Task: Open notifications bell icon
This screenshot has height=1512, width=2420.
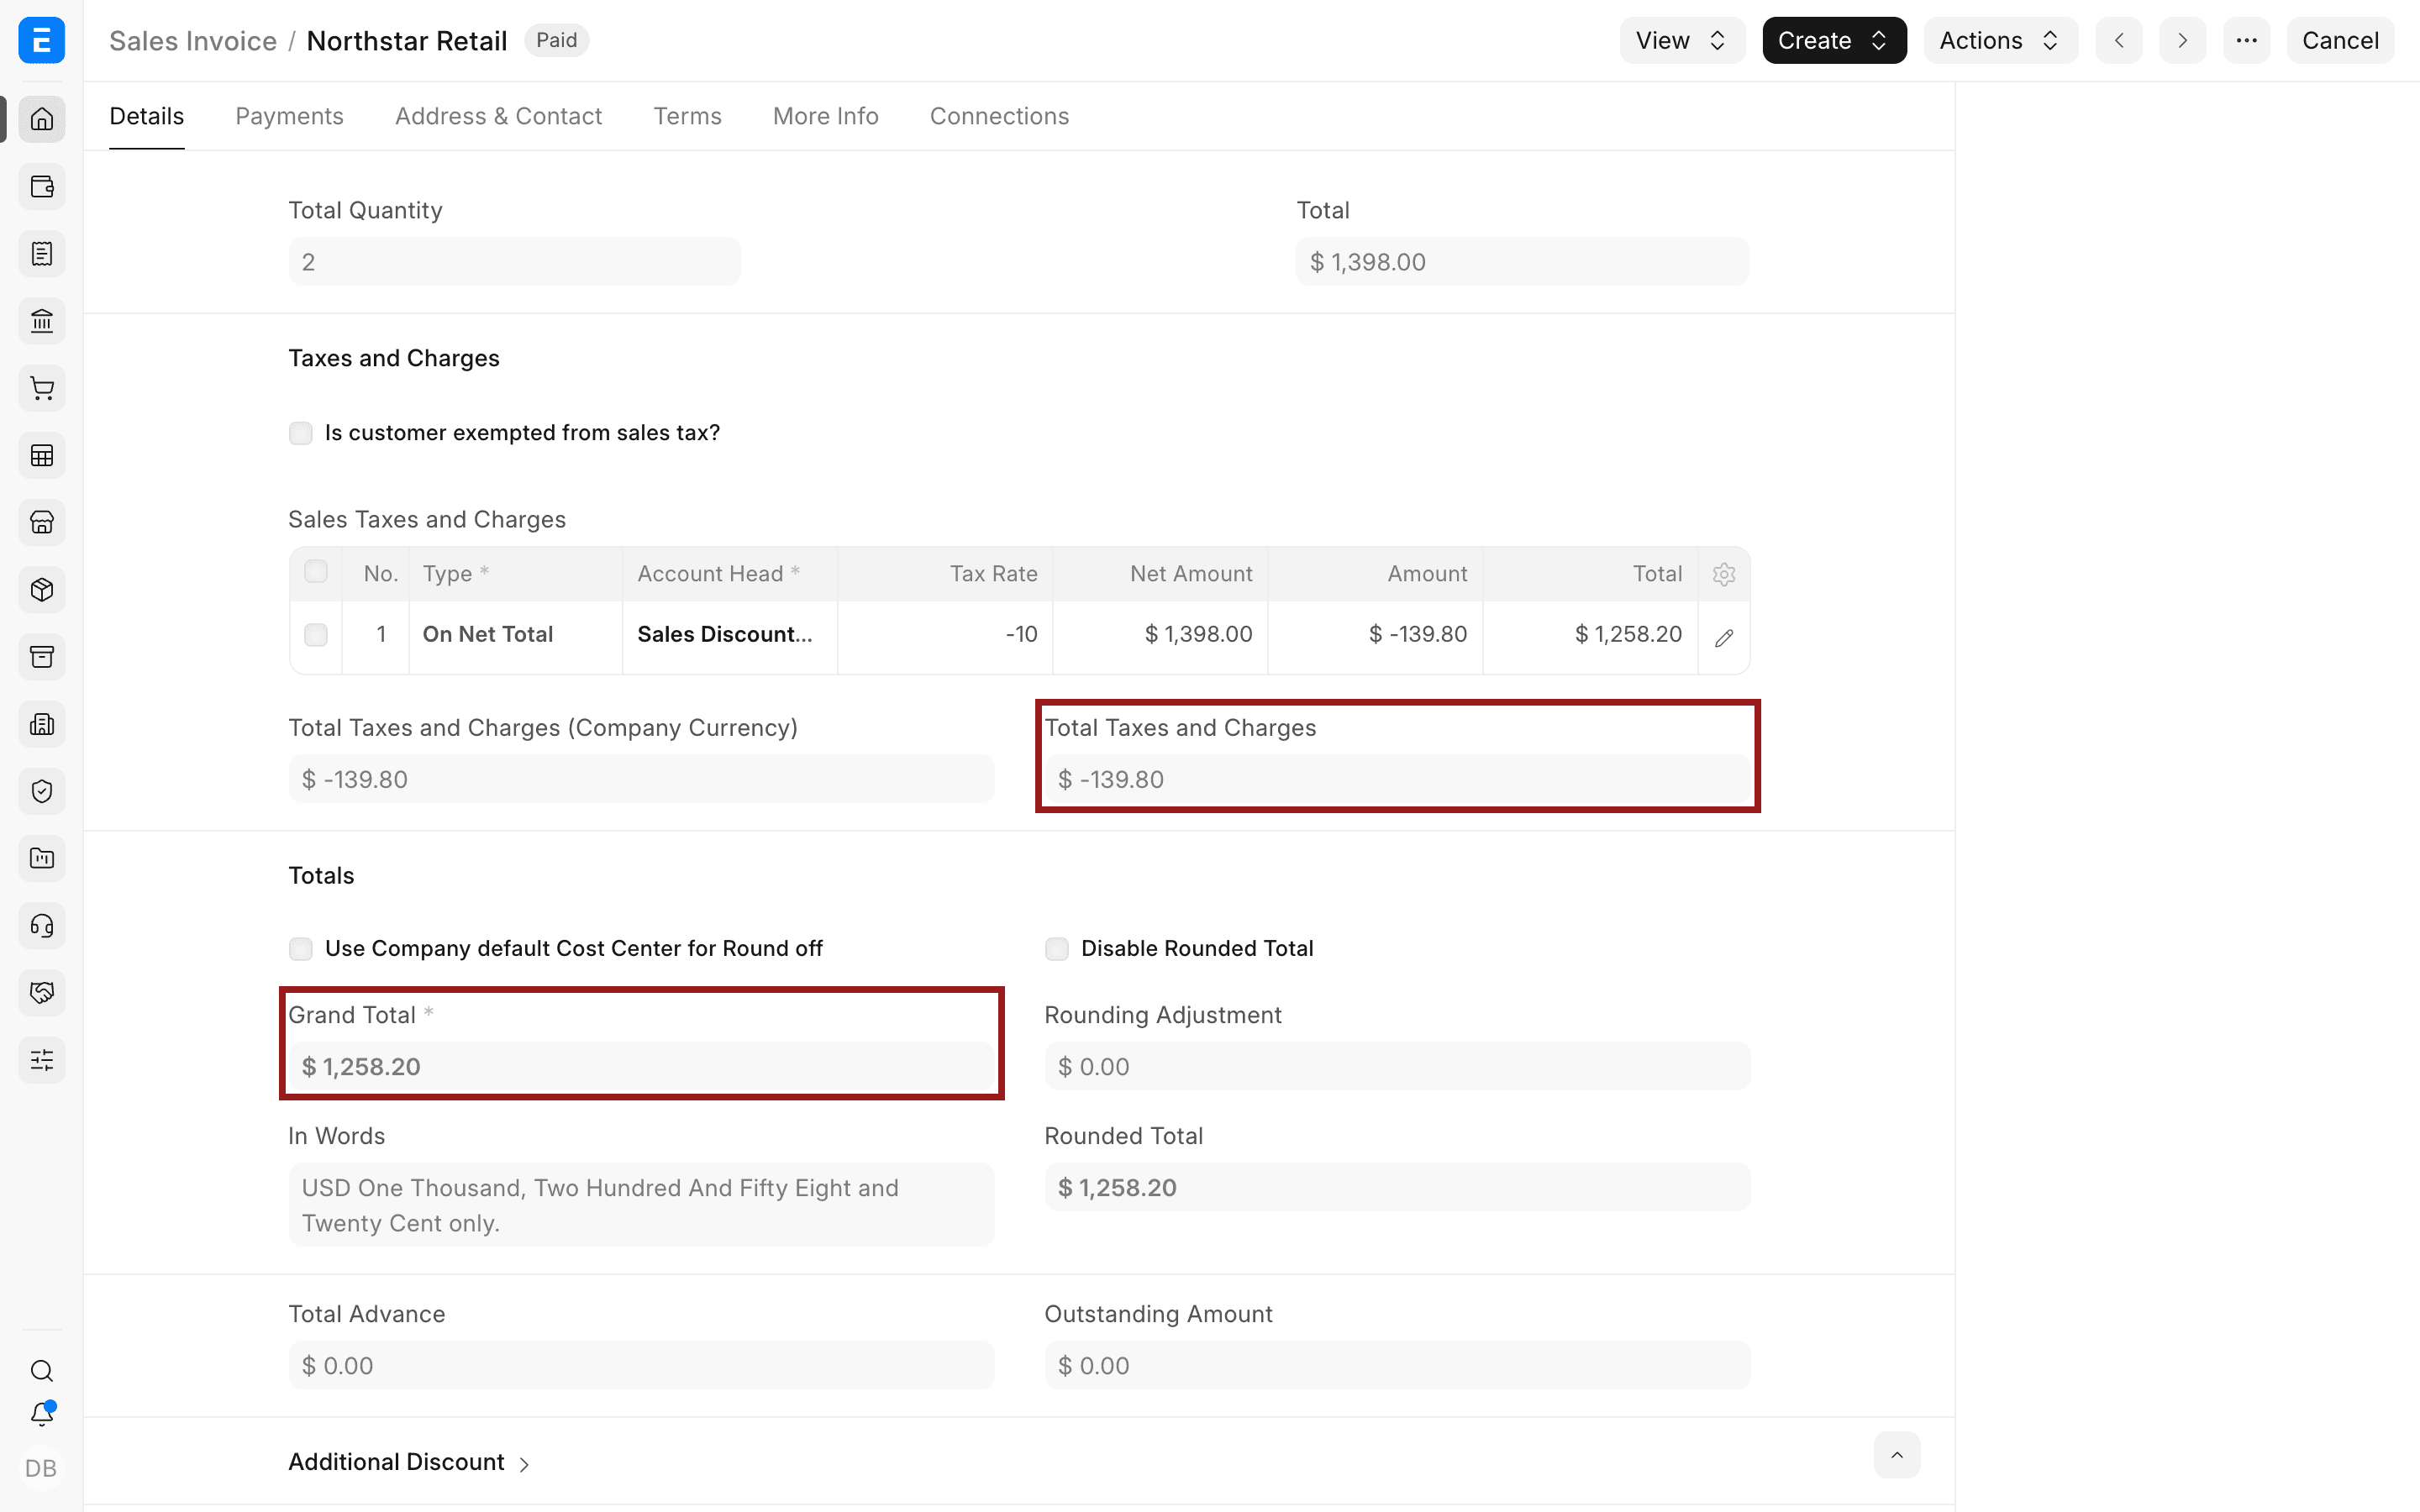Action: pyautogui.click(x=42, y=1414)
